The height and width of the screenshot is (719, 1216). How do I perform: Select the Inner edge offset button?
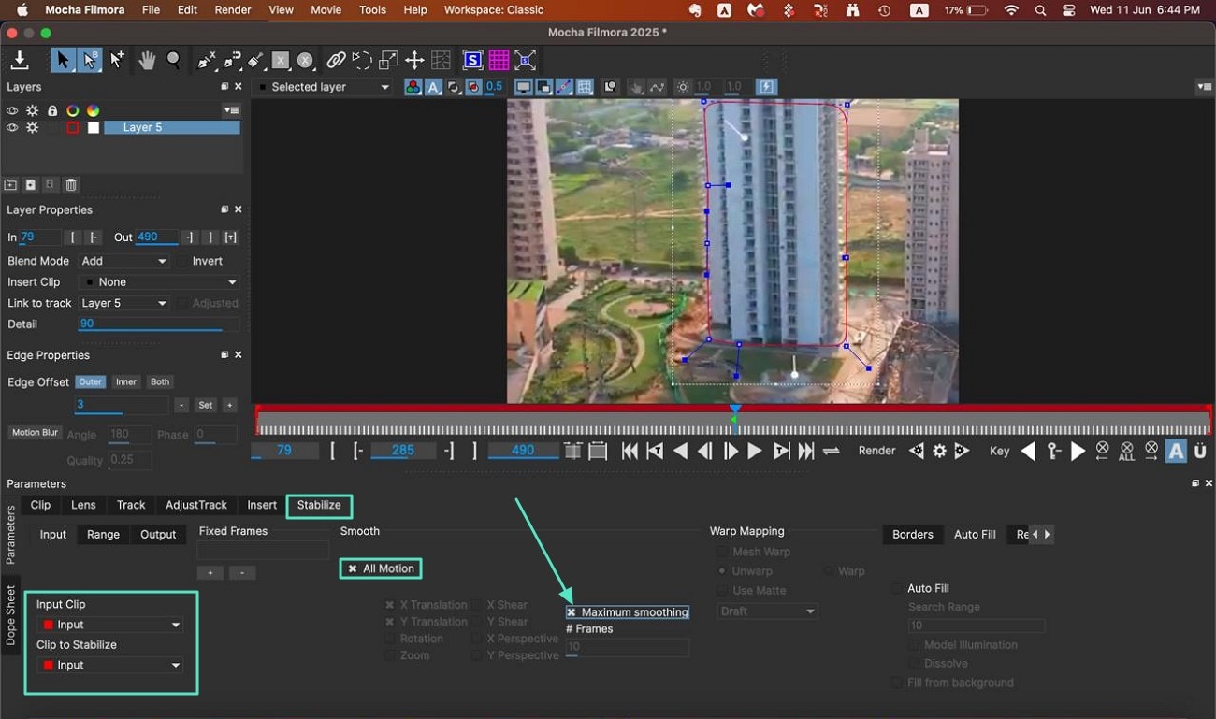126,381
